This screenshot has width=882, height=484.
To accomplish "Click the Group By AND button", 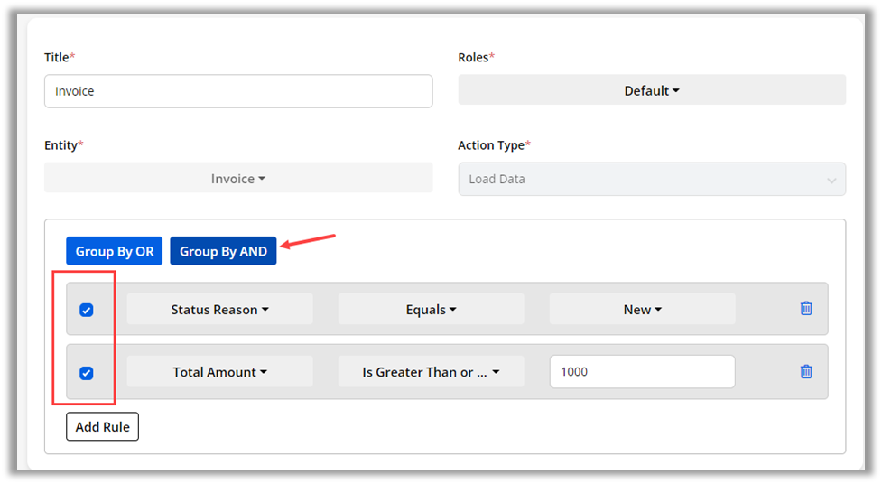I will (223, 251).
